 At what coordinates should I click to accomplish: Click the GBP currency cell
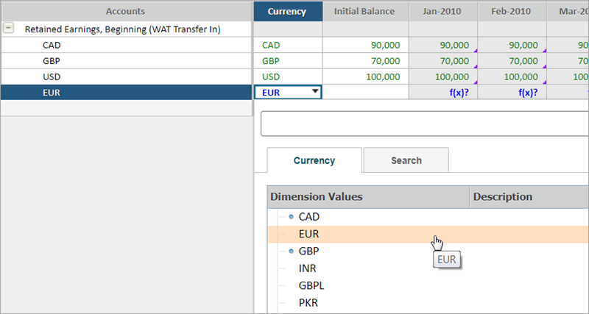pyautogui.click(x=288, y=61)
